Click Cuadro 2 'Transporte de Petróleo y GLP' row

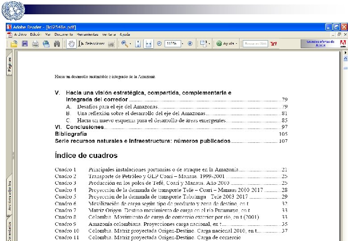tap(171, 176)
